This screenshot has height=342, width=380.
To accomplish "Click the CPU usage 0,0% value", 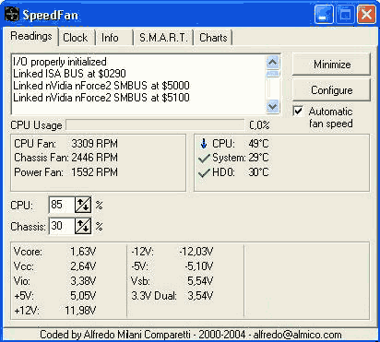I will (x=259, y=125).
